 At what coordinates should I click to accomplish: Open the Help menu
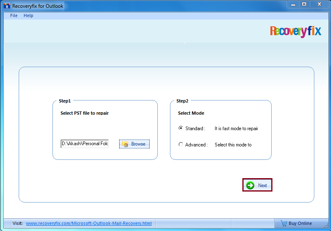[x=28, y=15]
